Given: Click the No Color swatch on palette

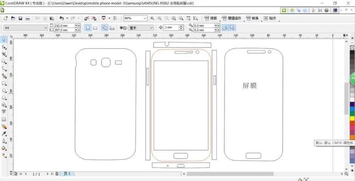Looking at the screenshot, I should (x=352, y=48).
